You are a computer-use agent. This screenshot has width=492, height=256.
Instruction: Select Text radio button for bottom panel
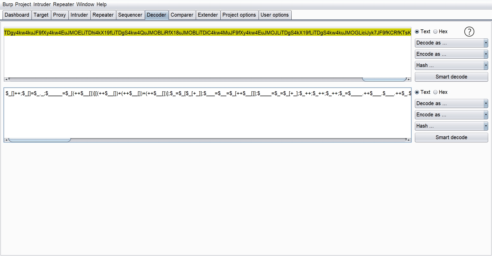(x=417, y=92)
